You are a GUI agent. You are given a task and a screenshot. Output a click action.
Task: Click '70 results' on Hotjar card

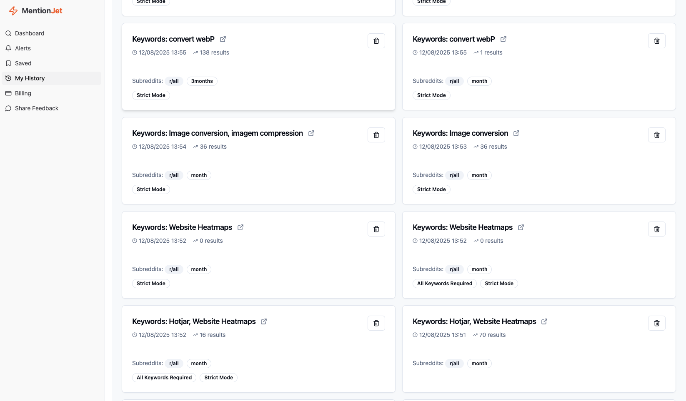point(492,335)
